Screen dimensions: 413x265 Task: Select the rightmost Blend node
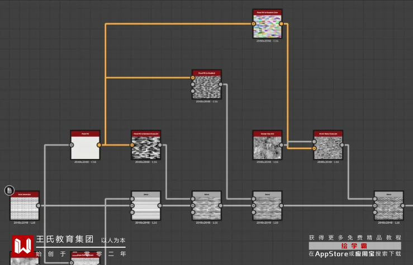point(389,206)
